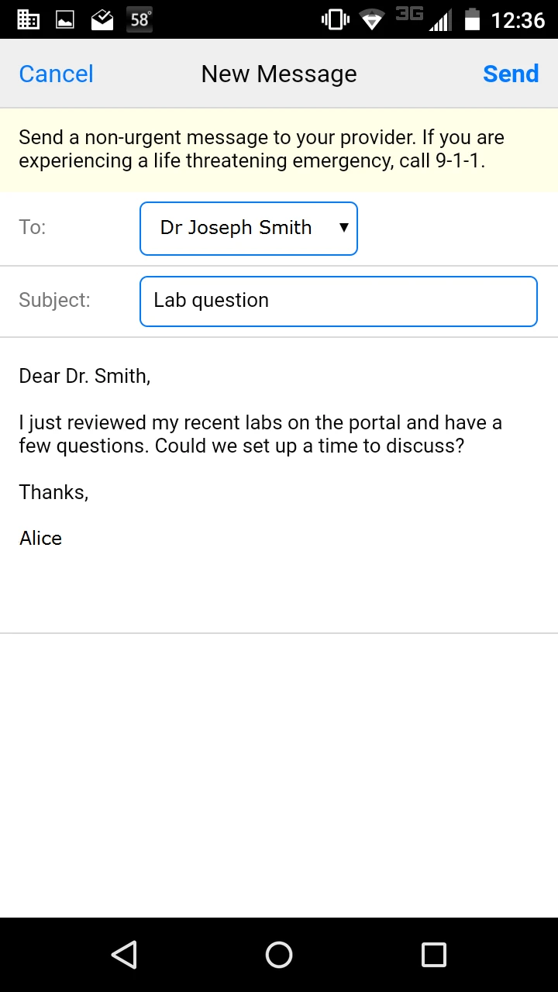
Task: Tap the vibrate mode status icon
Action: 335,19
